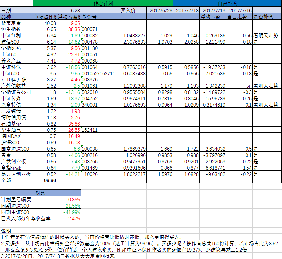282x259 pixels.
Task: Click the 99.96 total cell
Action: [x=45, y=180]
